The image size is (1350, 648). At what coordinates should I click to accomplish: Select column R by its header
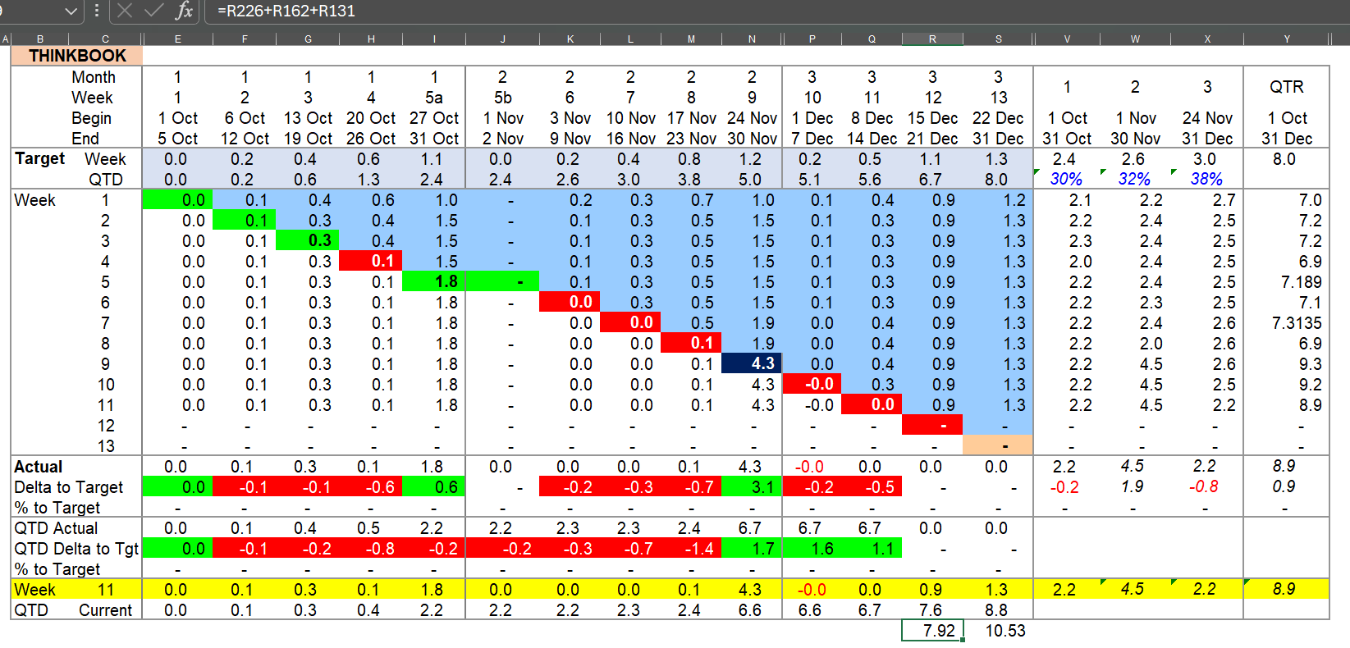coord(932,39)
